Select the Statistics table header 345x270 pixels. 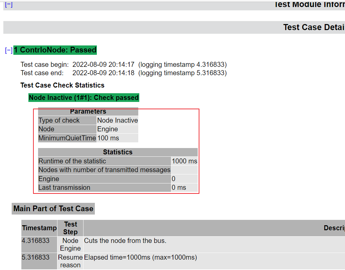pos(118,152)
